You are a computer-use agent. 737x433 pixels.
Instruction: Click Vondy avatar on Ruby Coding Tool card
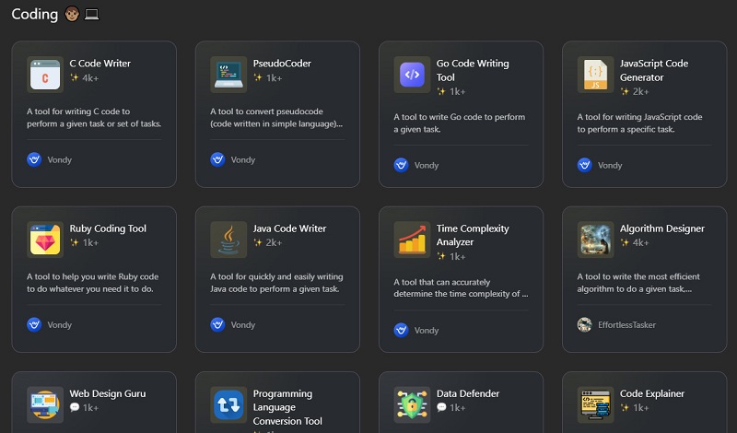[34, 325]
